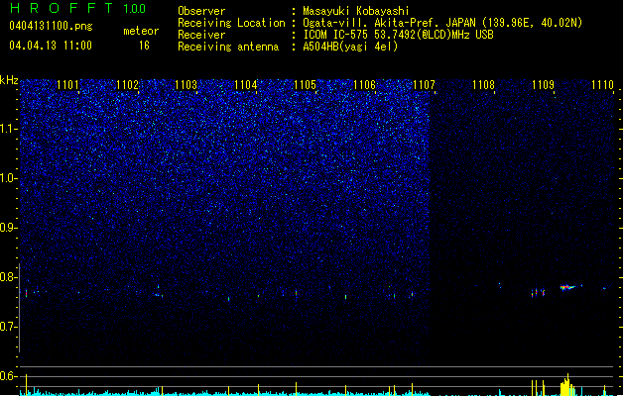Click the 1108 time axis label

(483, 85)
